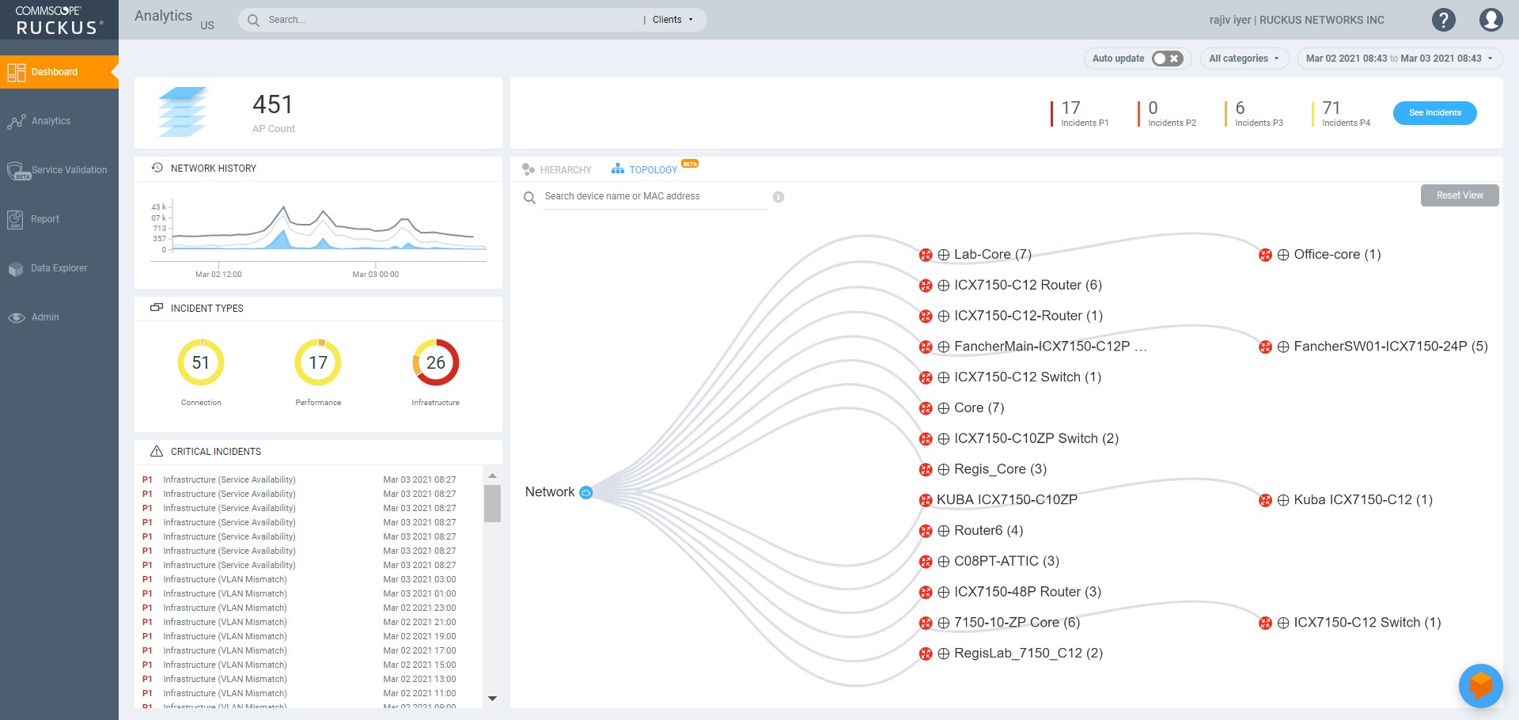The image size is (1519, 720).
Task: Expand the FancherSW01-ICX7150-24P (5) node
Action: (1283, 347)
